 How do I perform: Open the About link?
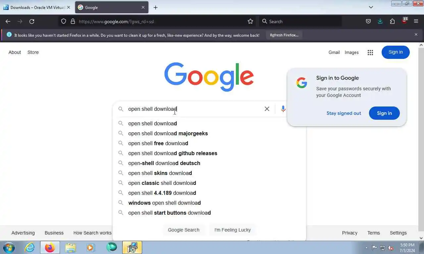tap(15, 52)
